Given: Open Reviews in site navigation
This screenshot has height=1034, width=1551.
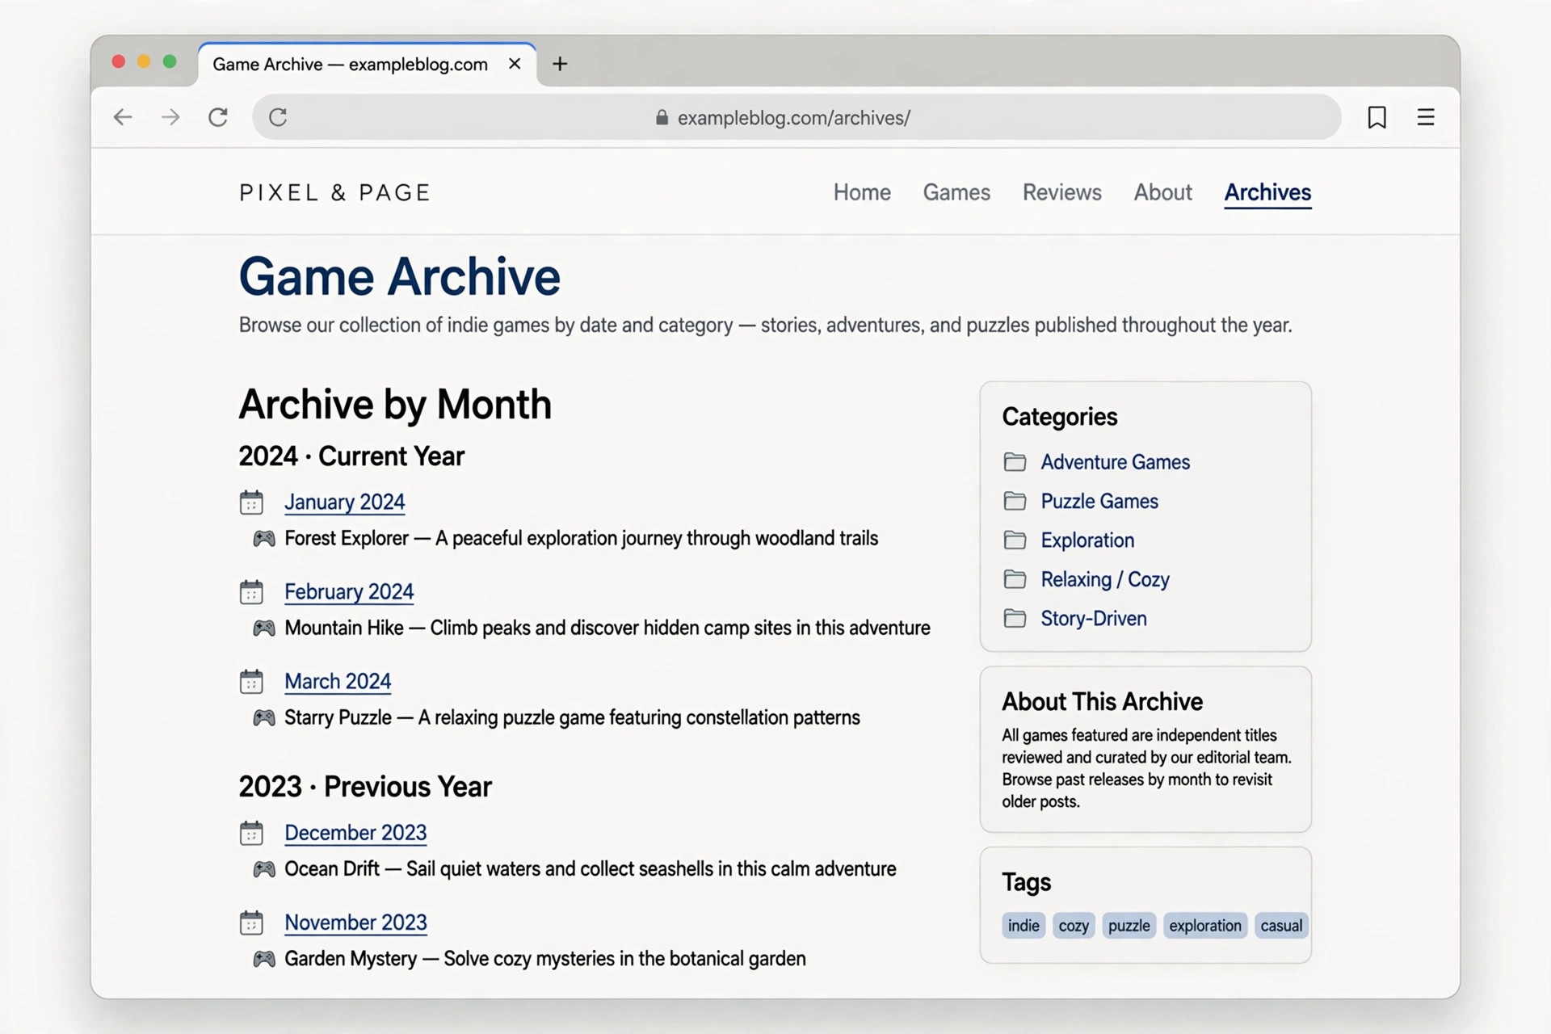Looking at the screenshot, I should pos(1061,192).
